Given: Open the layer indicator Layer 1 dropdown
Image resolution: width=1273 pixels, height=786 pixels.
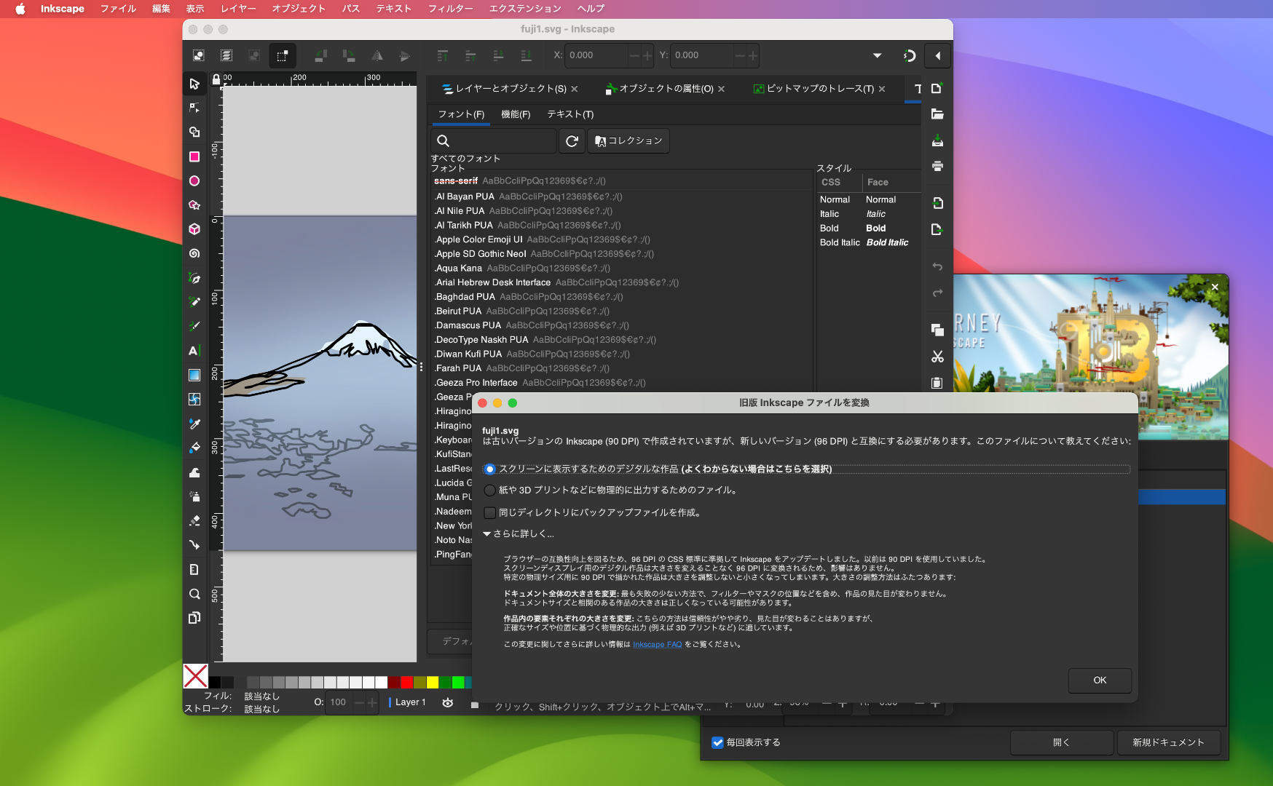Looking at the screenshot, I should coord(409,702).
